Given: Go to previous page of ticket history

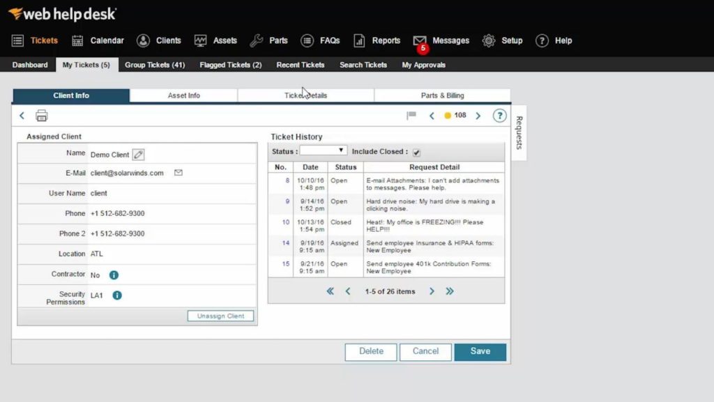Looking at the screenshot, I should (x=348, y=291).
